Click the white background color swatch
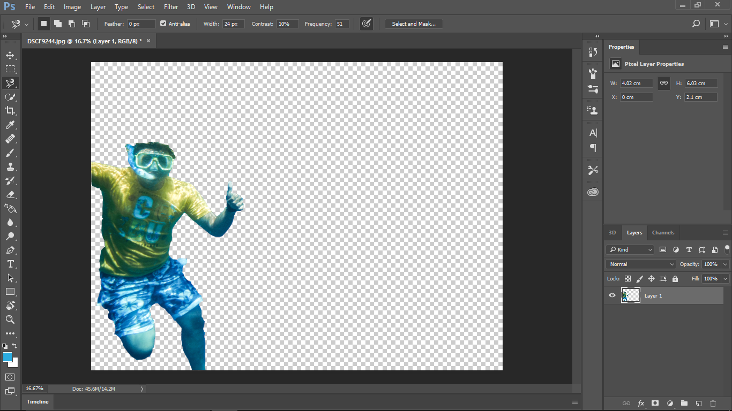This screenshot has height=411, width=732. [14, 363]
